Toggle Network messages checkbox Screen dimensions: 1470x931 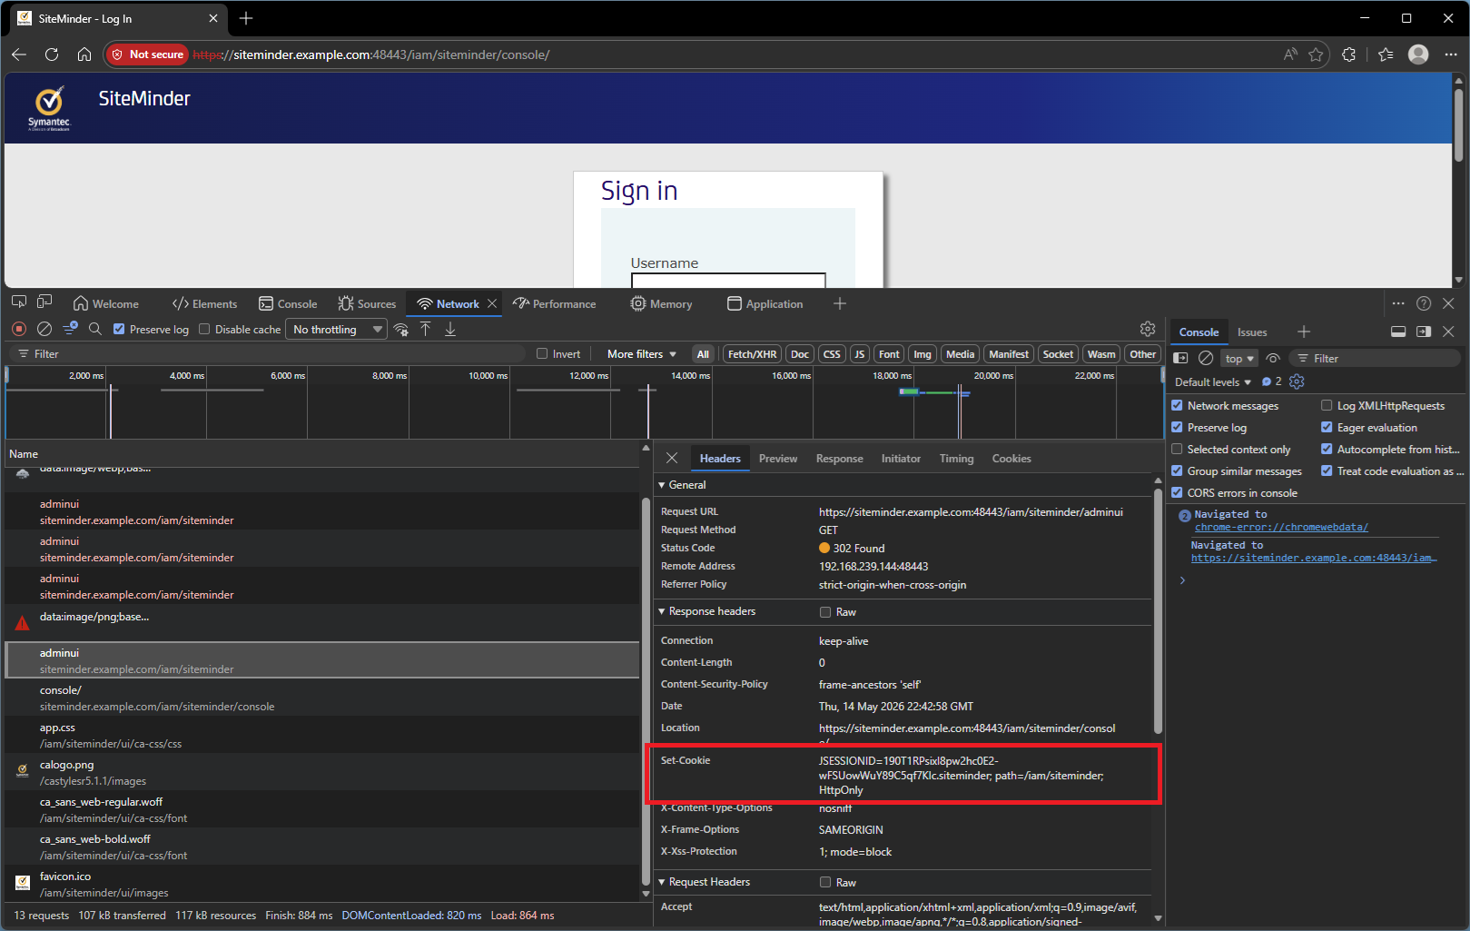click(x=1177, y=405)
